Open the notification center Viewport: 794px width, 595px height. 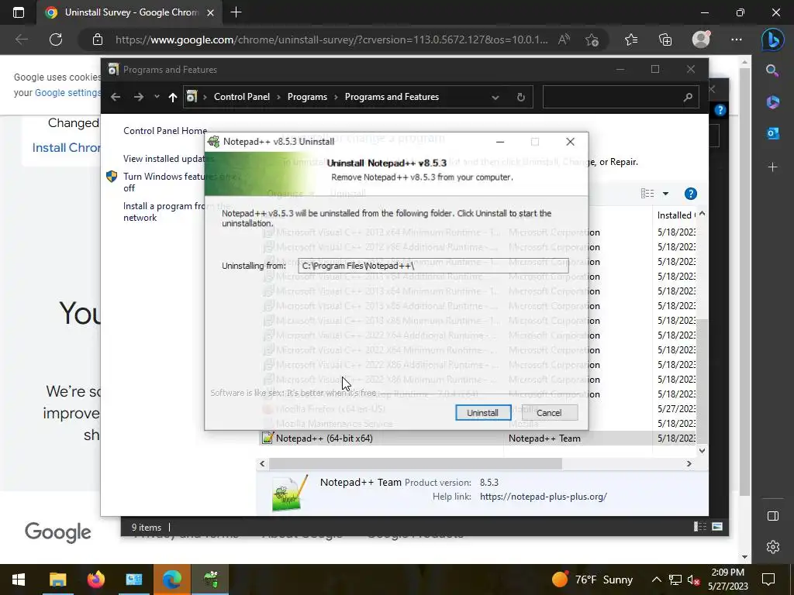768,580
